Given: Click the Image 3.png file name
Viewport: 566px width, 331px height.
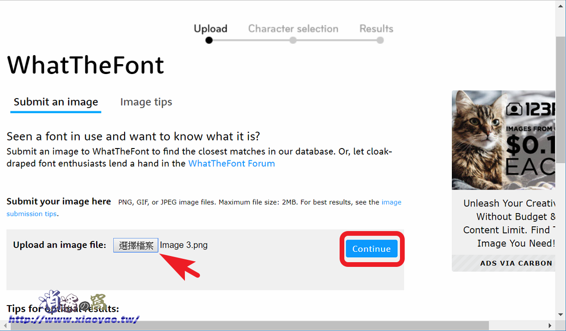Looking at the screenshot, I should pyautogui.click(x=183, y=245).
